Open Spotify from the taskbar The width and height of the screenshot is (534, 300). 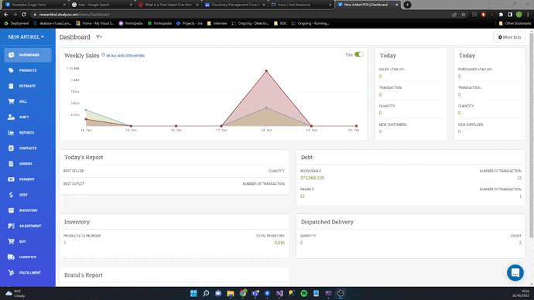click(304, 293)
